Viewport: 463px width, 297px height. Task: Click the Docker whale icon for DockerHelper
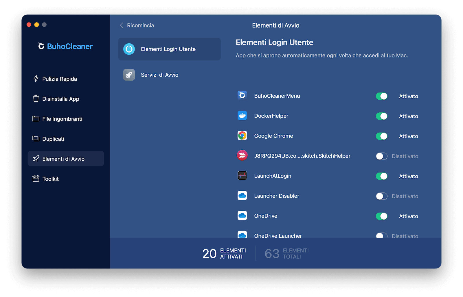[242, 116]
